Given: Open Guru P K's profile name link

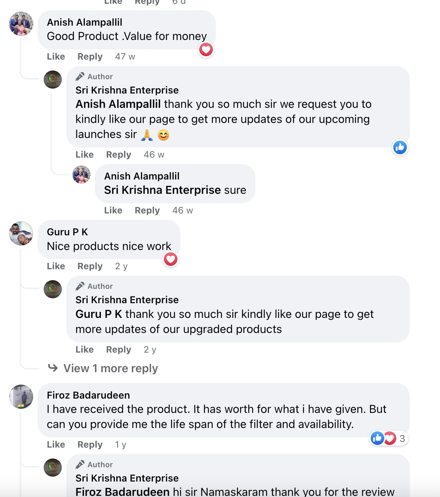Looking at the screenshot, I should 67,232.
